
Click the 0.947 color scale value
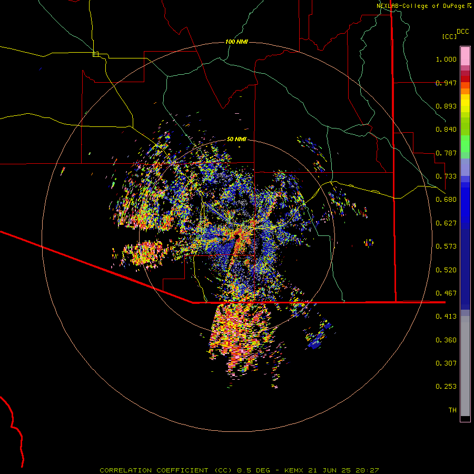point(446,83)
